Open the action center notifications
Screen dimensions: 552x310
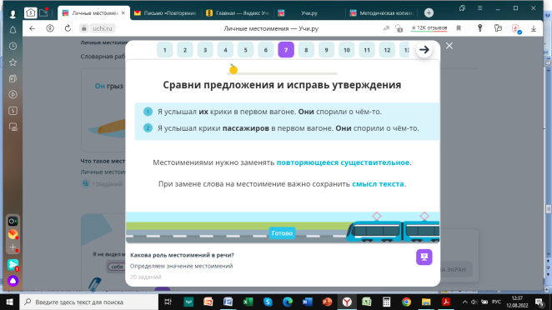pyautogui.click(x=539, y=302)
